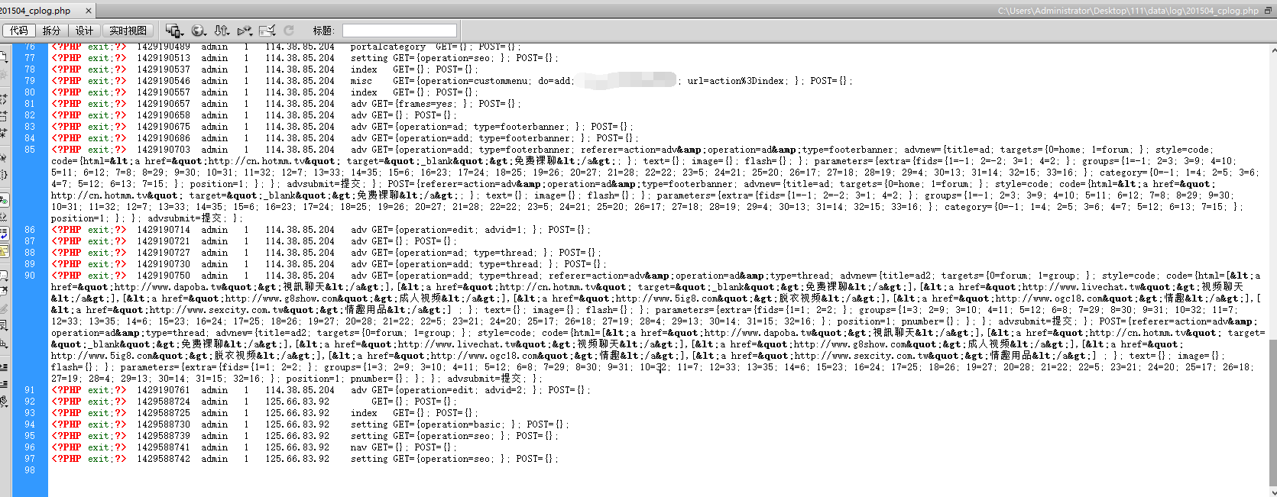The image size is (1277, 497).
Task: Enable 实时视图 (Live View)
Action: [128, 31]
